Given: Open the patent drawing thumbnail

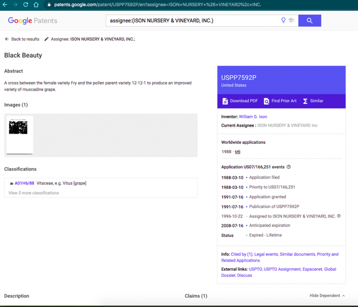Looking at the screenshot, I should coord(20,135).
